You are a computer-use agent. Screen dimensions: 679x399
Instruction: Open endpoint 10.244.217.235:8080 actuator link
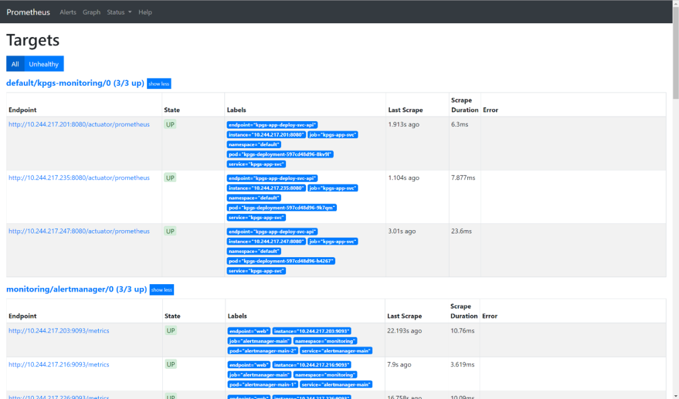click(79, 178)
